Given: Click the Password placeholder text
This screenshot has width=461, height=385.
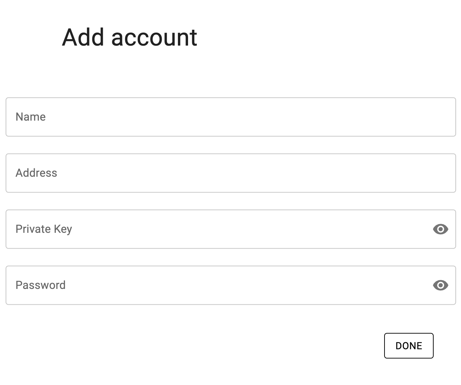Looking at the screenshot, I should (x=40, y=285).
